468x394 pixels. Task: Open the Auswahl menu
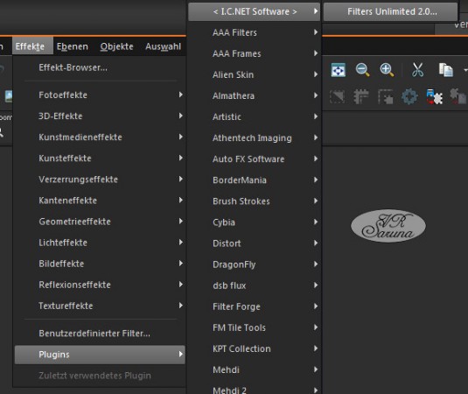[163, 46]
